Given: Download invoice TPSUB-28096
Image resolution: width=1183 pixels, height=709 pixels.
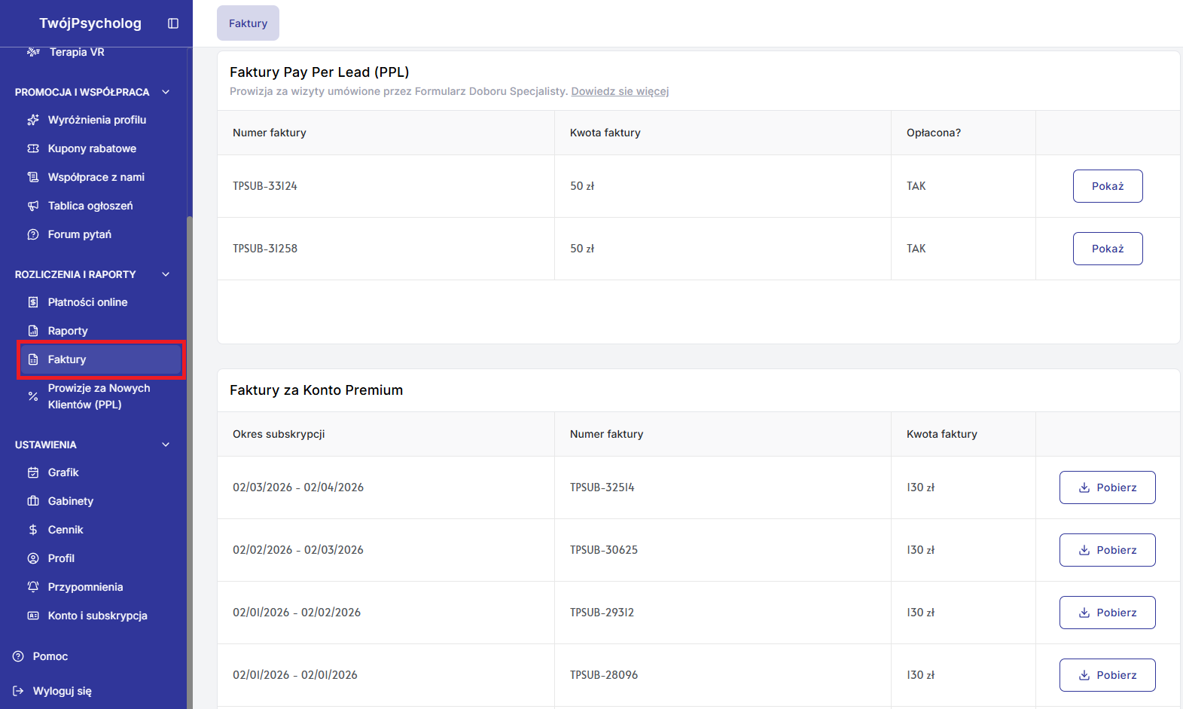Looking at the screenshot, I should coord(1108,675).
